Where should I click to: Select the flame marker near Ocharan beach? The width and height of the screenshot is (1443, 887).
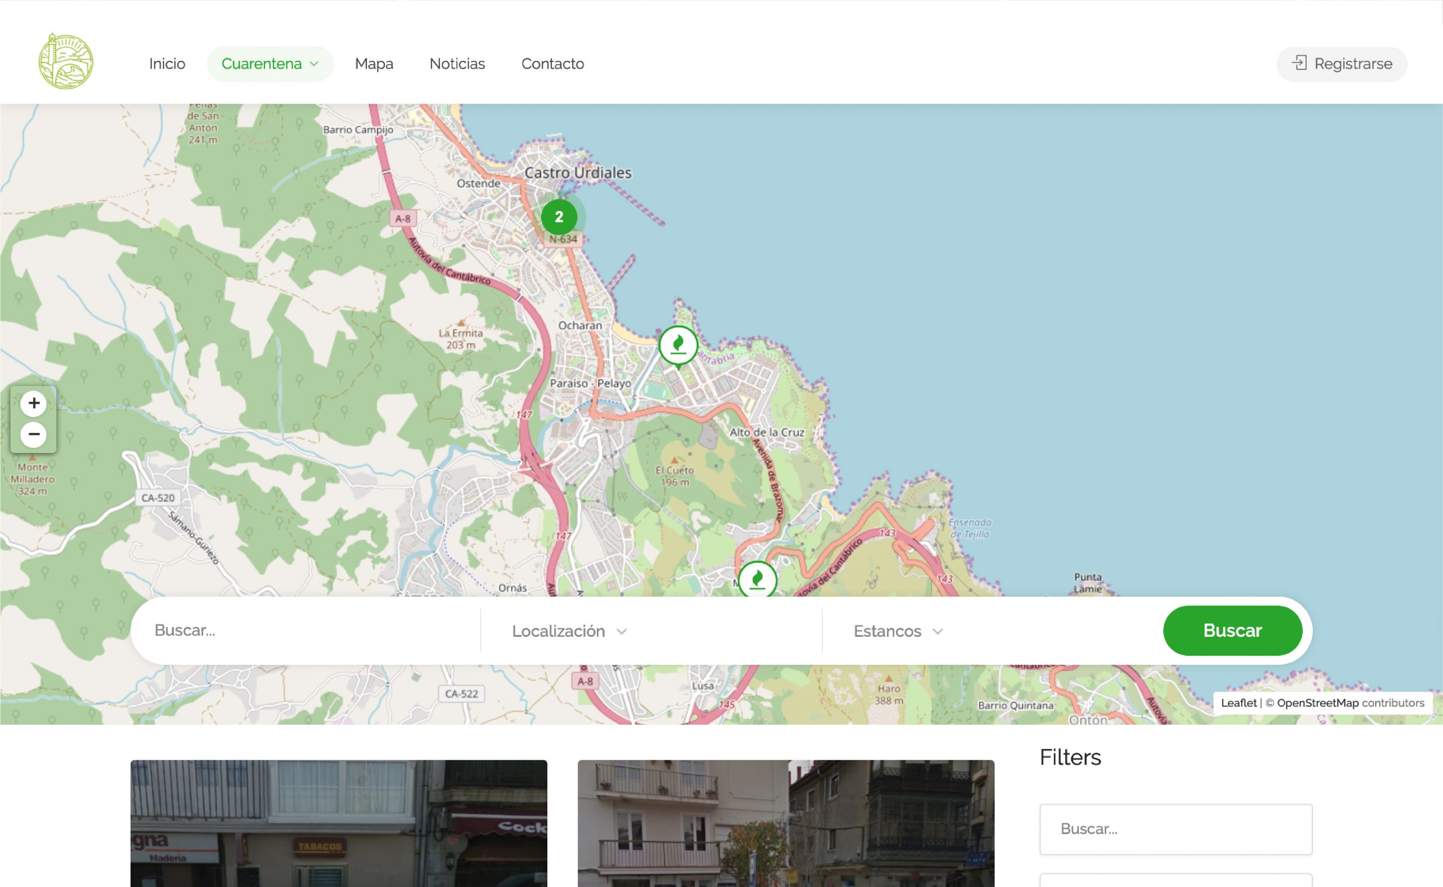click(678, 347)
